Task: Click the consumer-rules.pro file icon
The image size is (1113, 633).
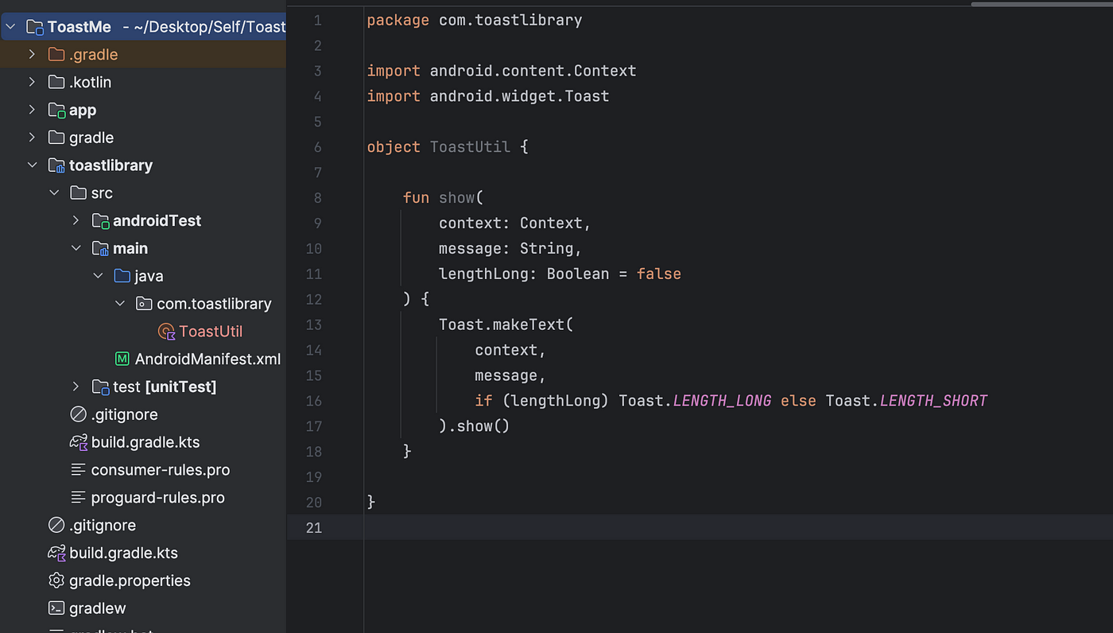Action: click(78, 470)
